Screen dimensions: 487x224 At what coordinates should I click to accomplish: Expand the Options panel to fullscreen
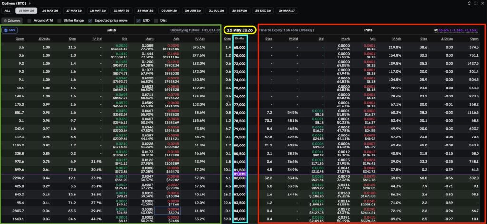point(476,3)
